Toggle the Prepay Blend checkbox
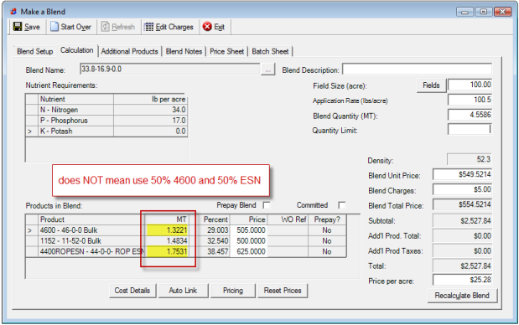 267,205
